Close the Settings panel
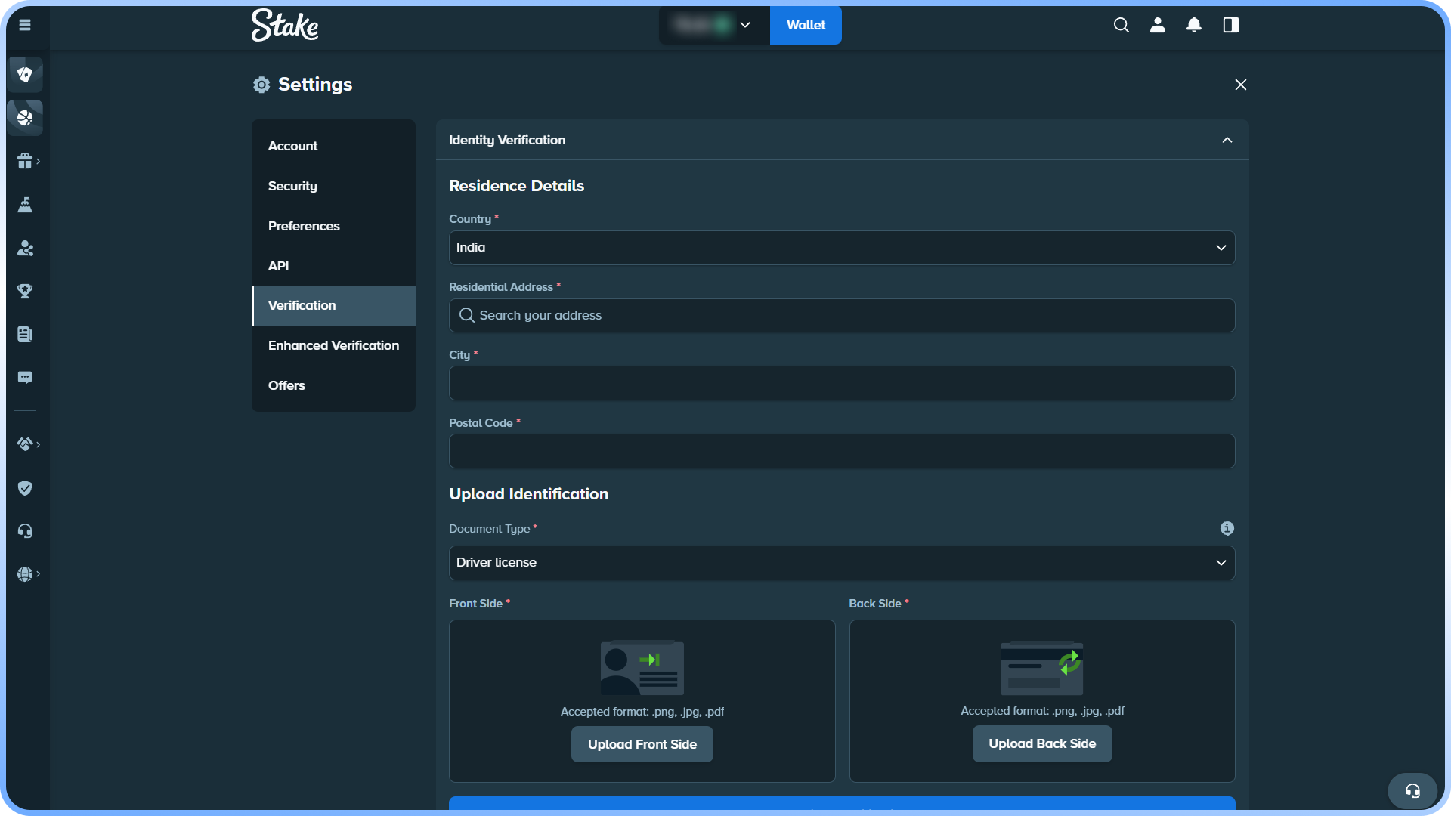 point(1241,85)
